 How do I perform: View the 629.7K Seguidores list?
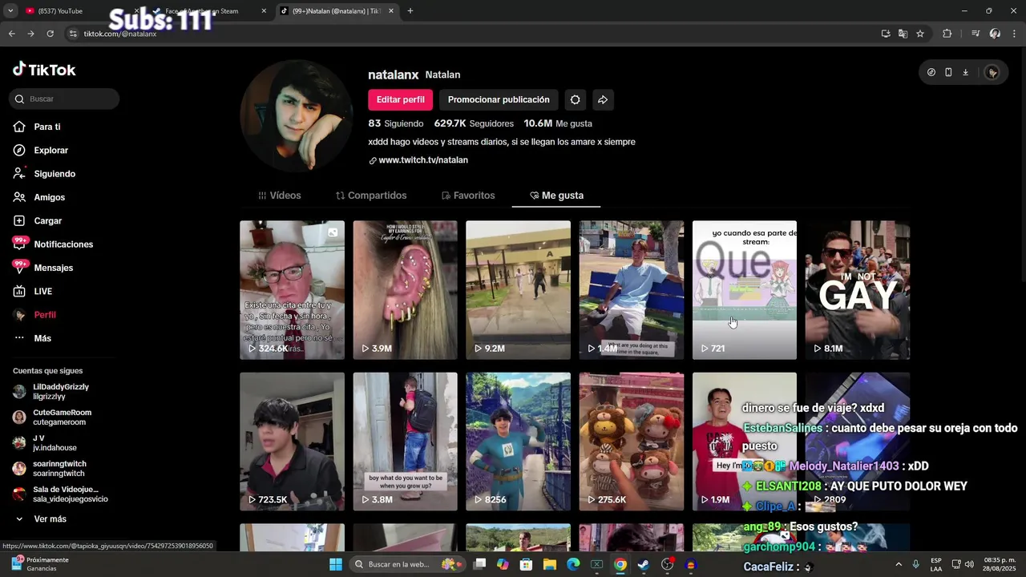(474, 123)
